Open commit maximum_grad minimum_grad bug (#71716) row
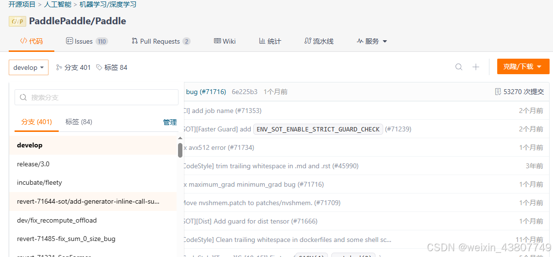 254,184
